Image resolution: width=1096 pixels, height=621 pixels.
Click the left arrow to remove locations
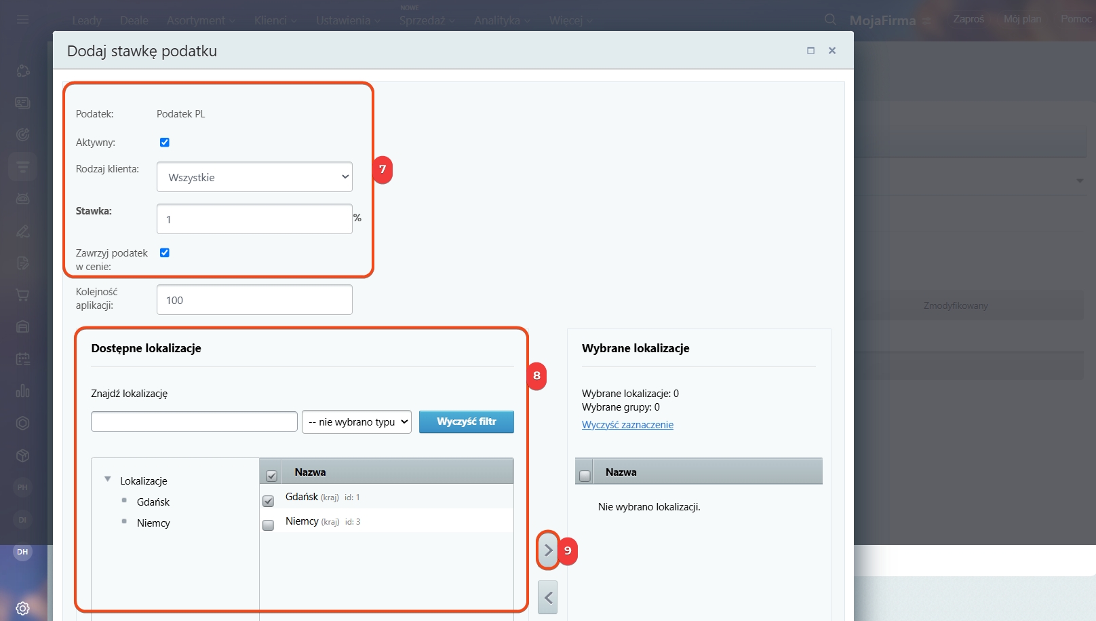548,598
